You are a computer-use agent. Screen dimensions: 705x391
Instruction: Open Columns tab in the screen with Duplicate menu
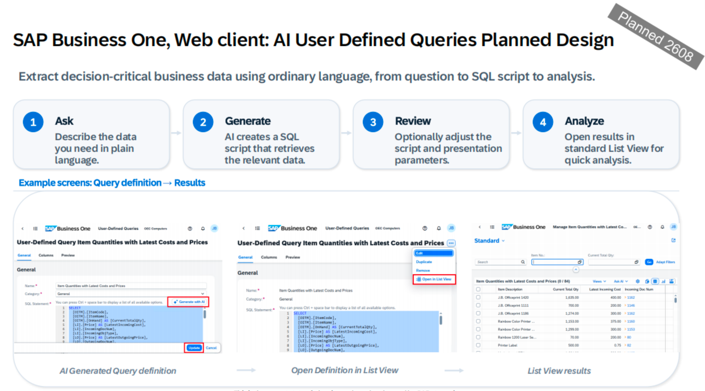(269, 257)
